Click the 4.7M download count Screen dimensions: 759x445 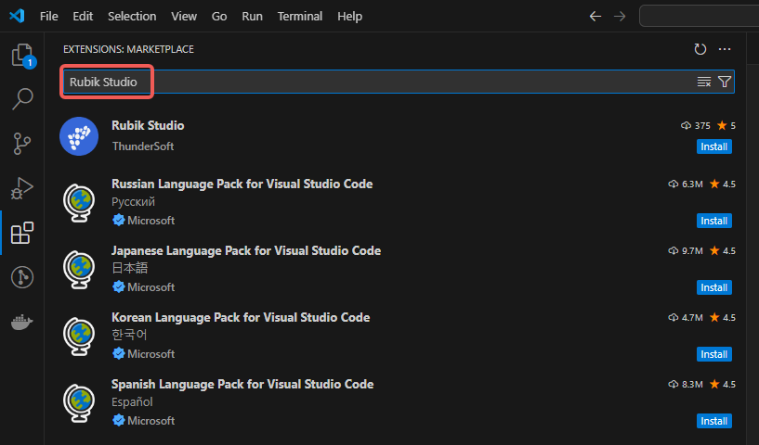tap(686, 317)
